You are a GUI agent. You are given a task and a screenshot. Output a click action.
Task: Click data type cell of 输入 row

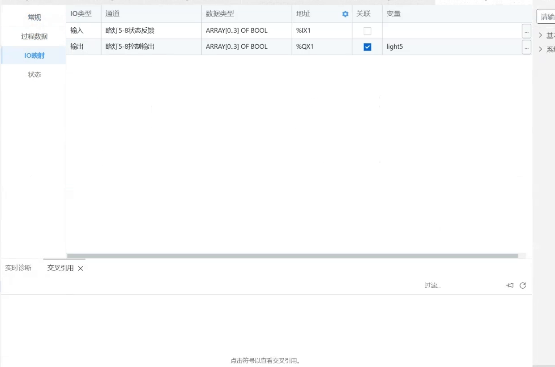click(x=247, y=31)
